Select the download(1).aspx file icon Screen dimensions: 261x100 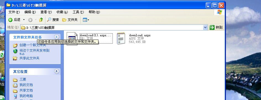point(72,38)
